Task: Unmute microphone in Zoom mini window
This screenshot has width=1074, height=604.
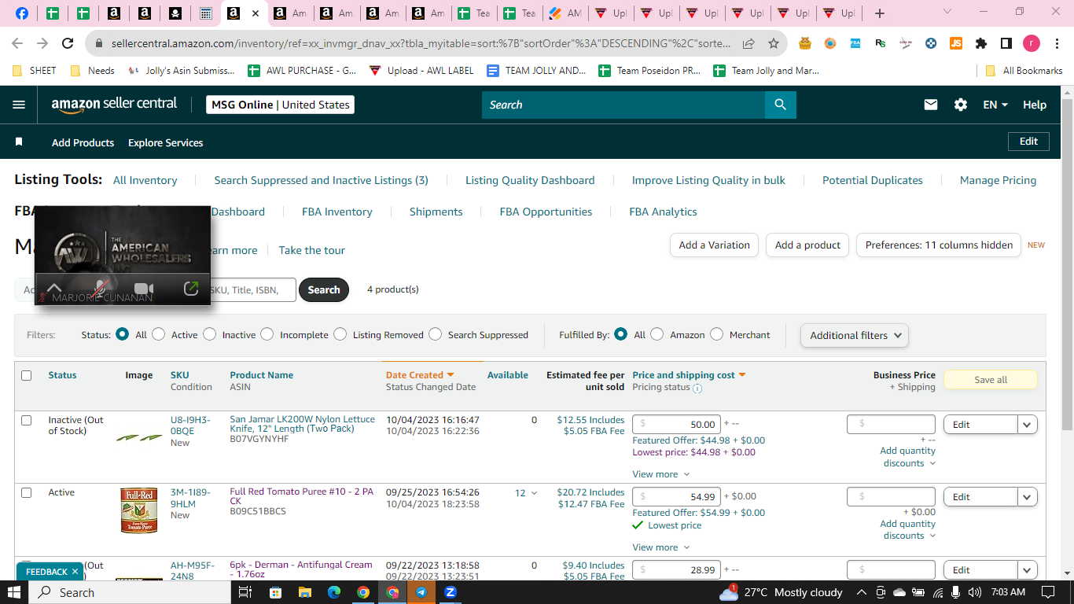Action: point(101,289)
